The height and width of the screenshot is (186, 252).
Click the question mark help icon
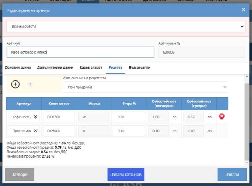click(30, 84)
